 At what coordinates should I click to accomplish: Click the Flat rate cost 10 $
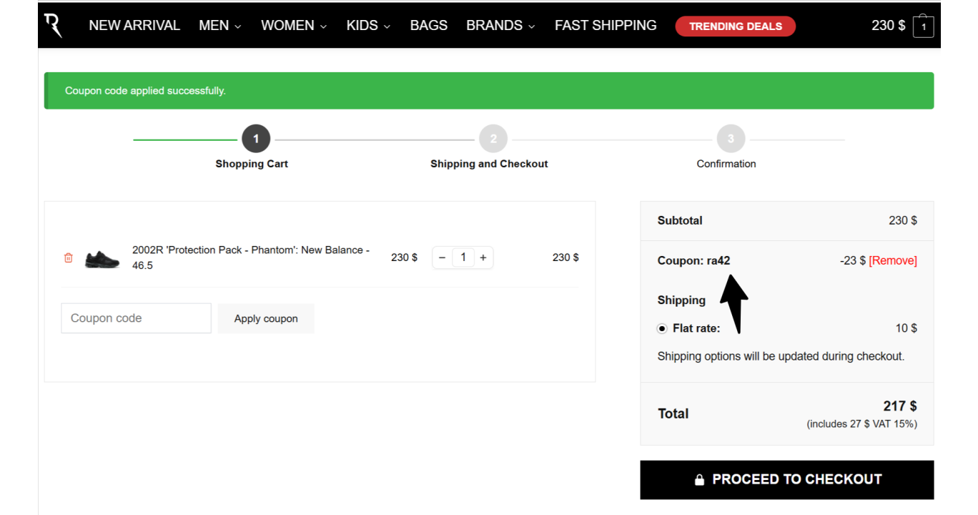click(x=907, y=328)
